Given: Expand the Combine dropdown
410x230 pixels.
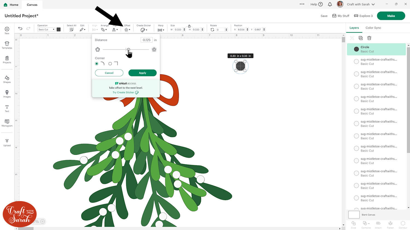Looking at the screenshot, I should [366, 225].
